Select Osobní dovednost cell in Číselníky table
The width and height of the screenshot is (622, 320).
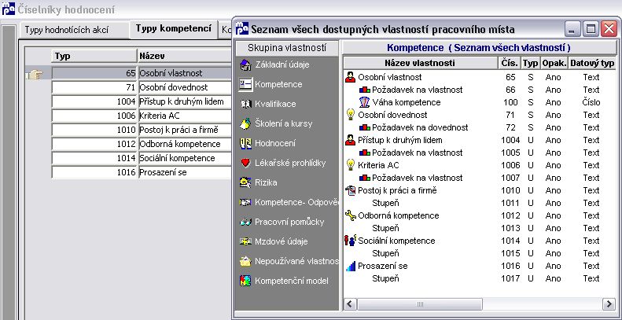point(185,87)
